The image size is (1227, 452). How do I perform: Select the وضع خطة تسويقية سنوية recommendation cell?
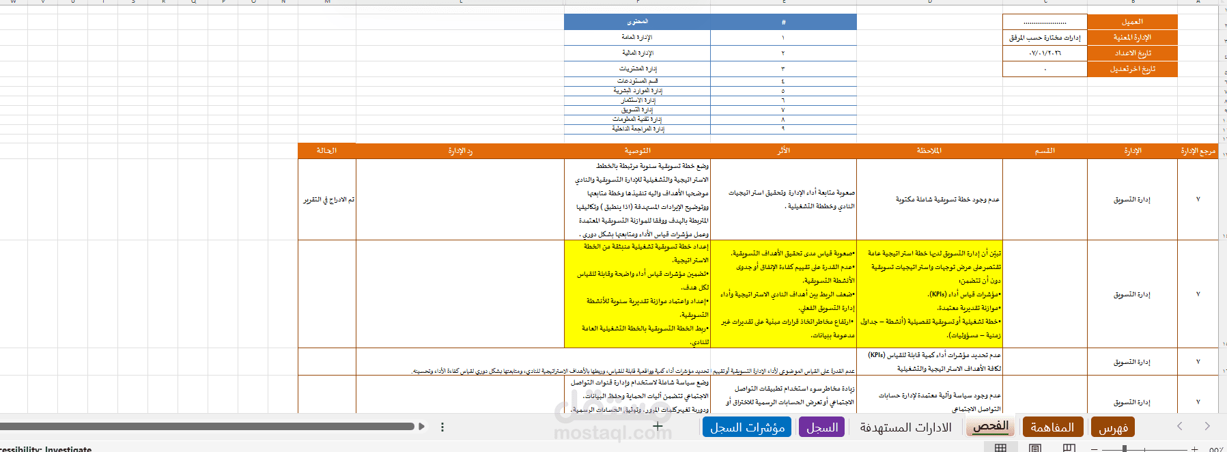tap(637, 199)
